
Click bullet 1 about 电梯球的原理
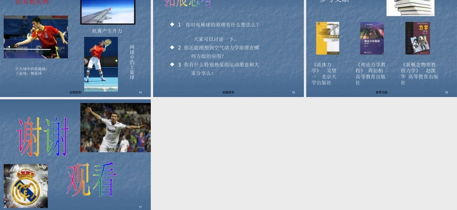(218, 25)
